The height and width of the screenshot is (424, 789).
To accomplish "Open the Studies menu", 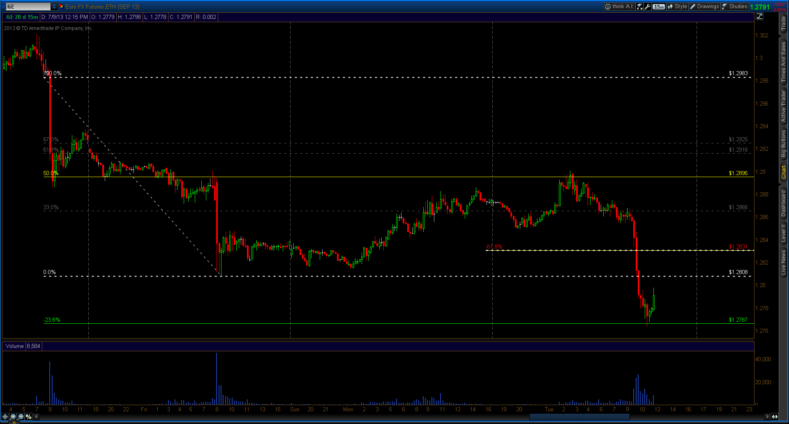I will [x=735, y=7].
